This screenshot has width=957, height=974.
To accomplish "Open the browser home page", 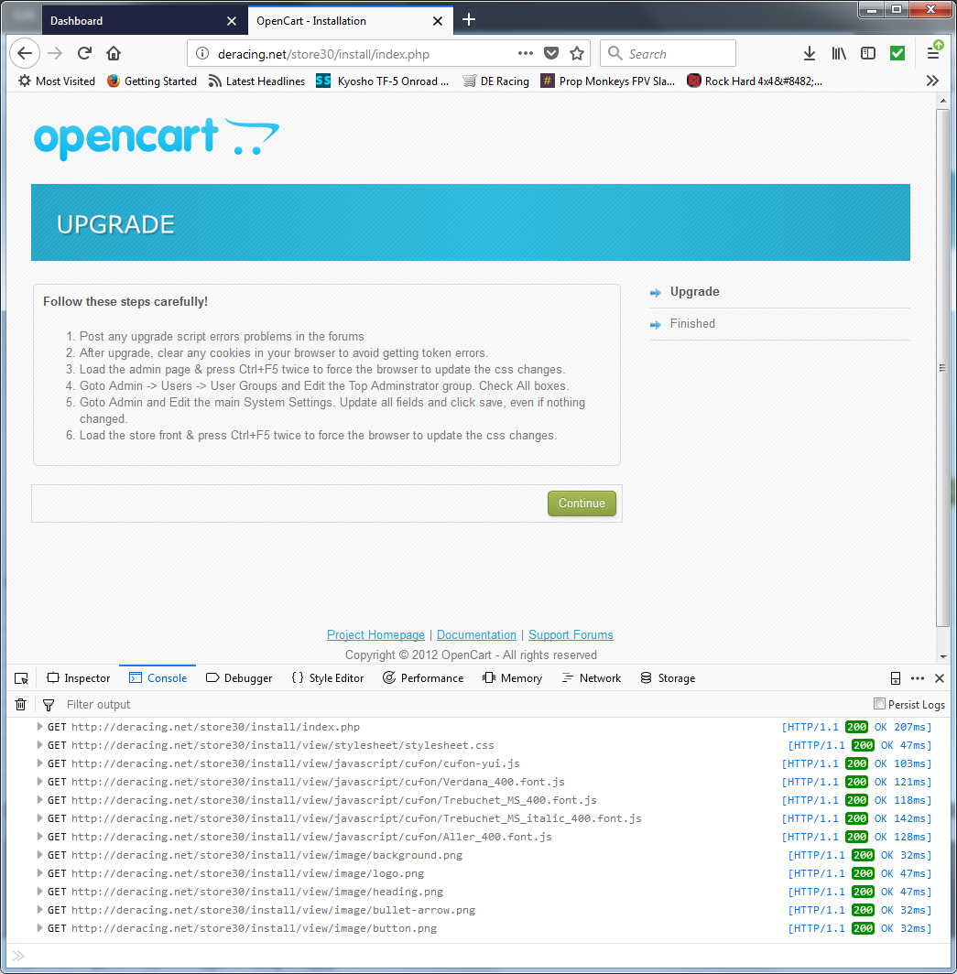I will 114,53.
